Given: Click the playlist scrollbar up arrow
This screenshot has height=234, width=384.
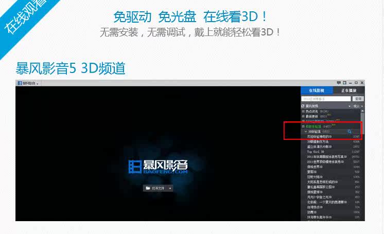Looking at the screenshot, I should [362, 111].
